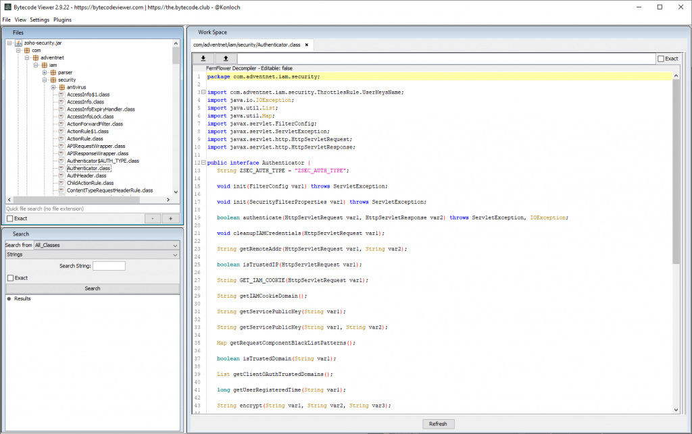
Task: Close the Authenticator.class tab with the x
Action: [307, 45]
